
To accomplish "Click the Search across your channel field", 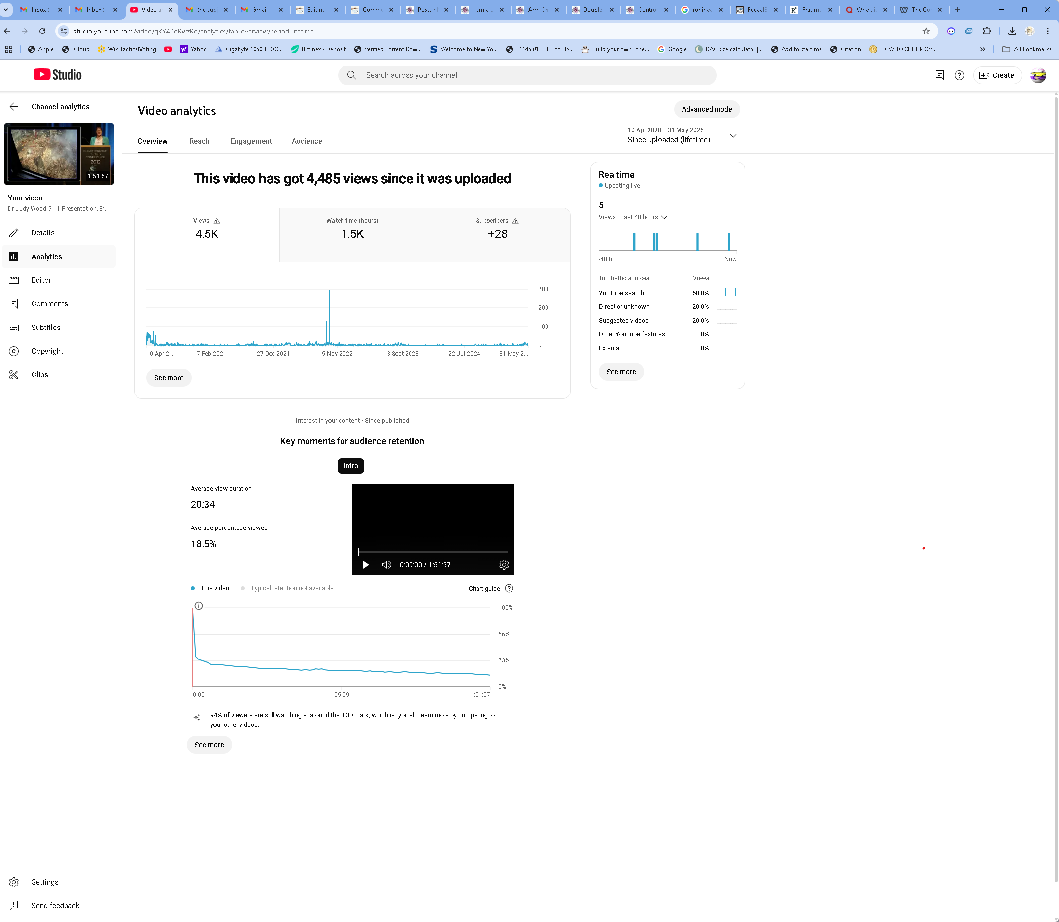I will pos(527,75).
